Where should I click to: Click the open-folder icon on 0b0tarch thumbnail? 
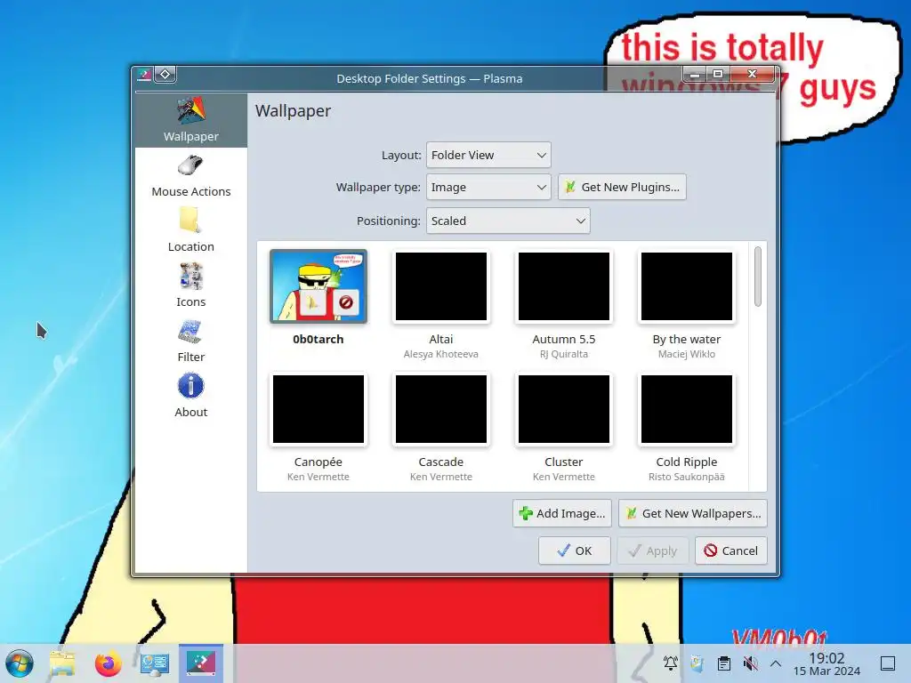(x=312, y=302)
